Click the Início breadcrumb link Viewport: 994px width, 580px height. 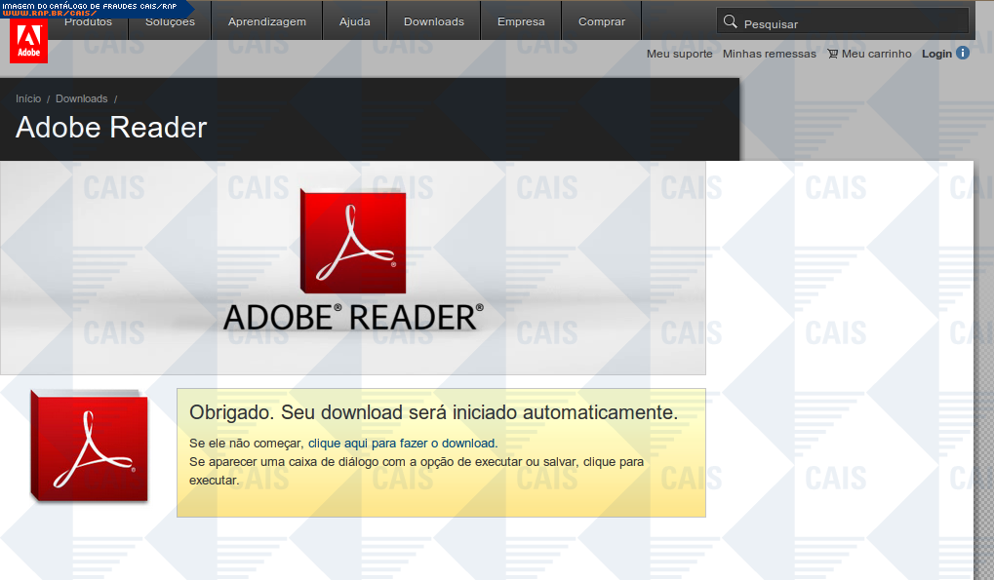(x=28, y=98)
